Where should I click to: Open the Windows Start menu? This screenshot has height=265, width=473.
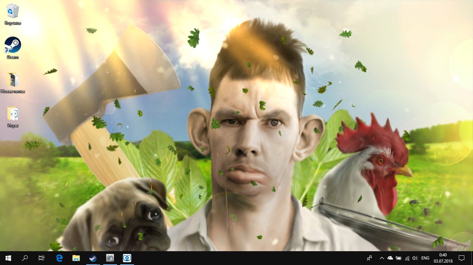(8, 258)
